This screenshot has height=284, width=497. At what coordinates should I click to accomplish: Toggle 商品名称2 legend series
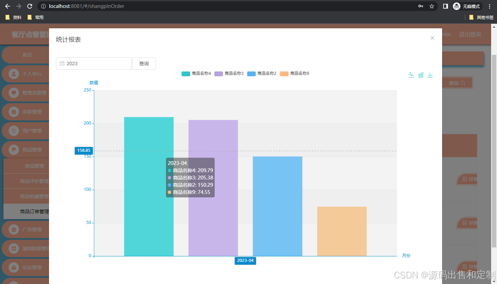[262, 74]
